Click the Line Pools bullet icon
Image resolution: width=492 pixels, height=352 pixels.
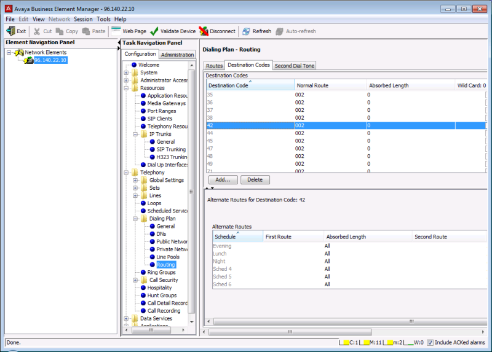coord(152,257)
